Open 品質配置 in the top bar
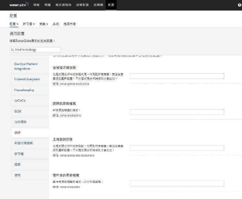This screenshot has width=242, height=199. [x=82, y=5]
